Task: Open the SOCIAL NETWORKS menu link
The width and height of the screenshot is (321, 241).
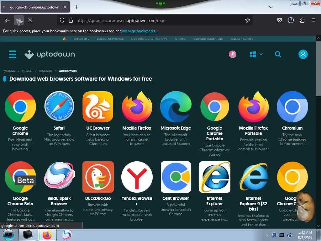Action: pyautogui.click(x=110, y=39)
